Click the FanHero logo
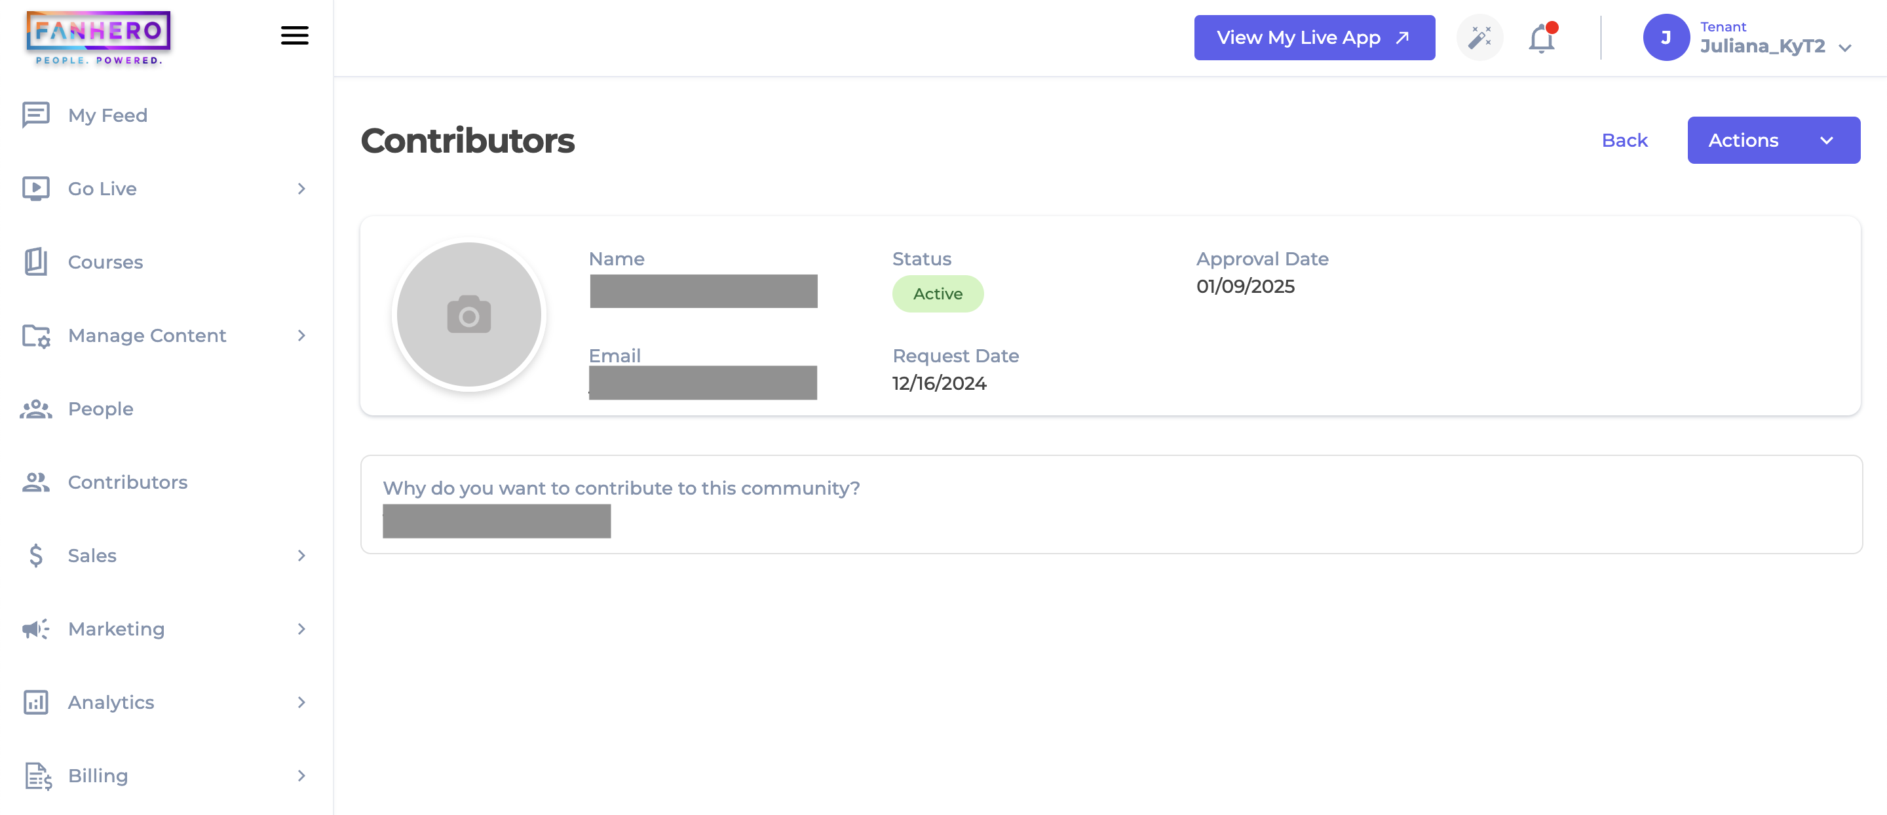The height and width of the screenshot is (815, 1887). click(x=98, y=38)
